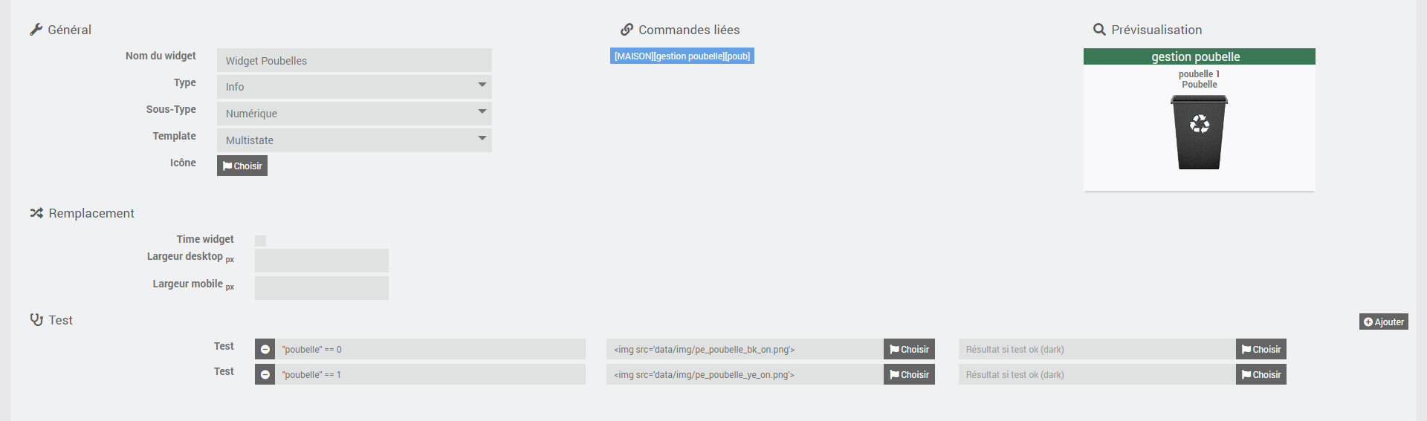Toggle the Time widget checkbox
Image resolution: width=1427 pixels, height=421 pixels.
[x=260, y=241]
